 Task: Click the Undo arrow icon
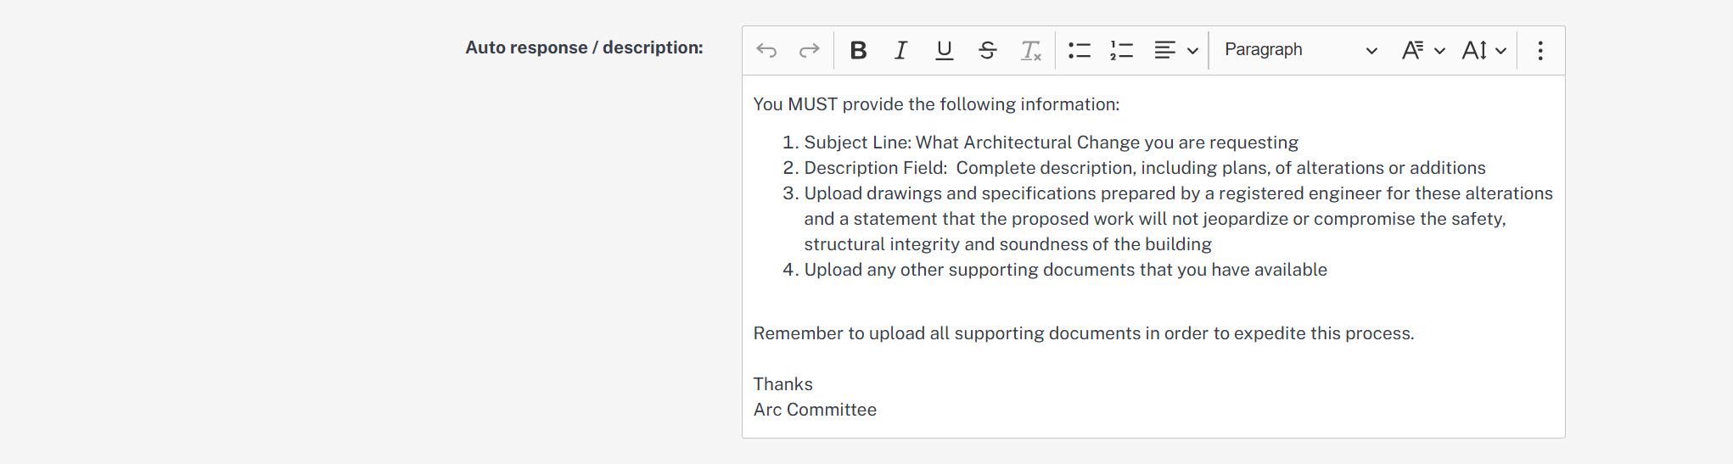click(766, 50)
